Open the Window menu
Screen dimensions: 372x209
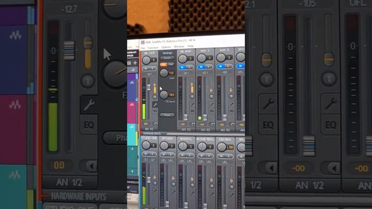[x=179, y=46]
